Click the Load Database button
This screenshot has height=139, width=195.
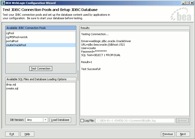tap(60, 120)
